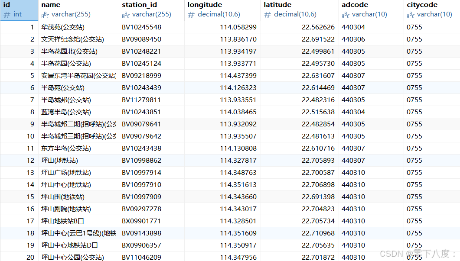Image resolution: width=460 pixels, height=261 pixels.
Task: Select the station_id column header
Action: tap(152, 10)
